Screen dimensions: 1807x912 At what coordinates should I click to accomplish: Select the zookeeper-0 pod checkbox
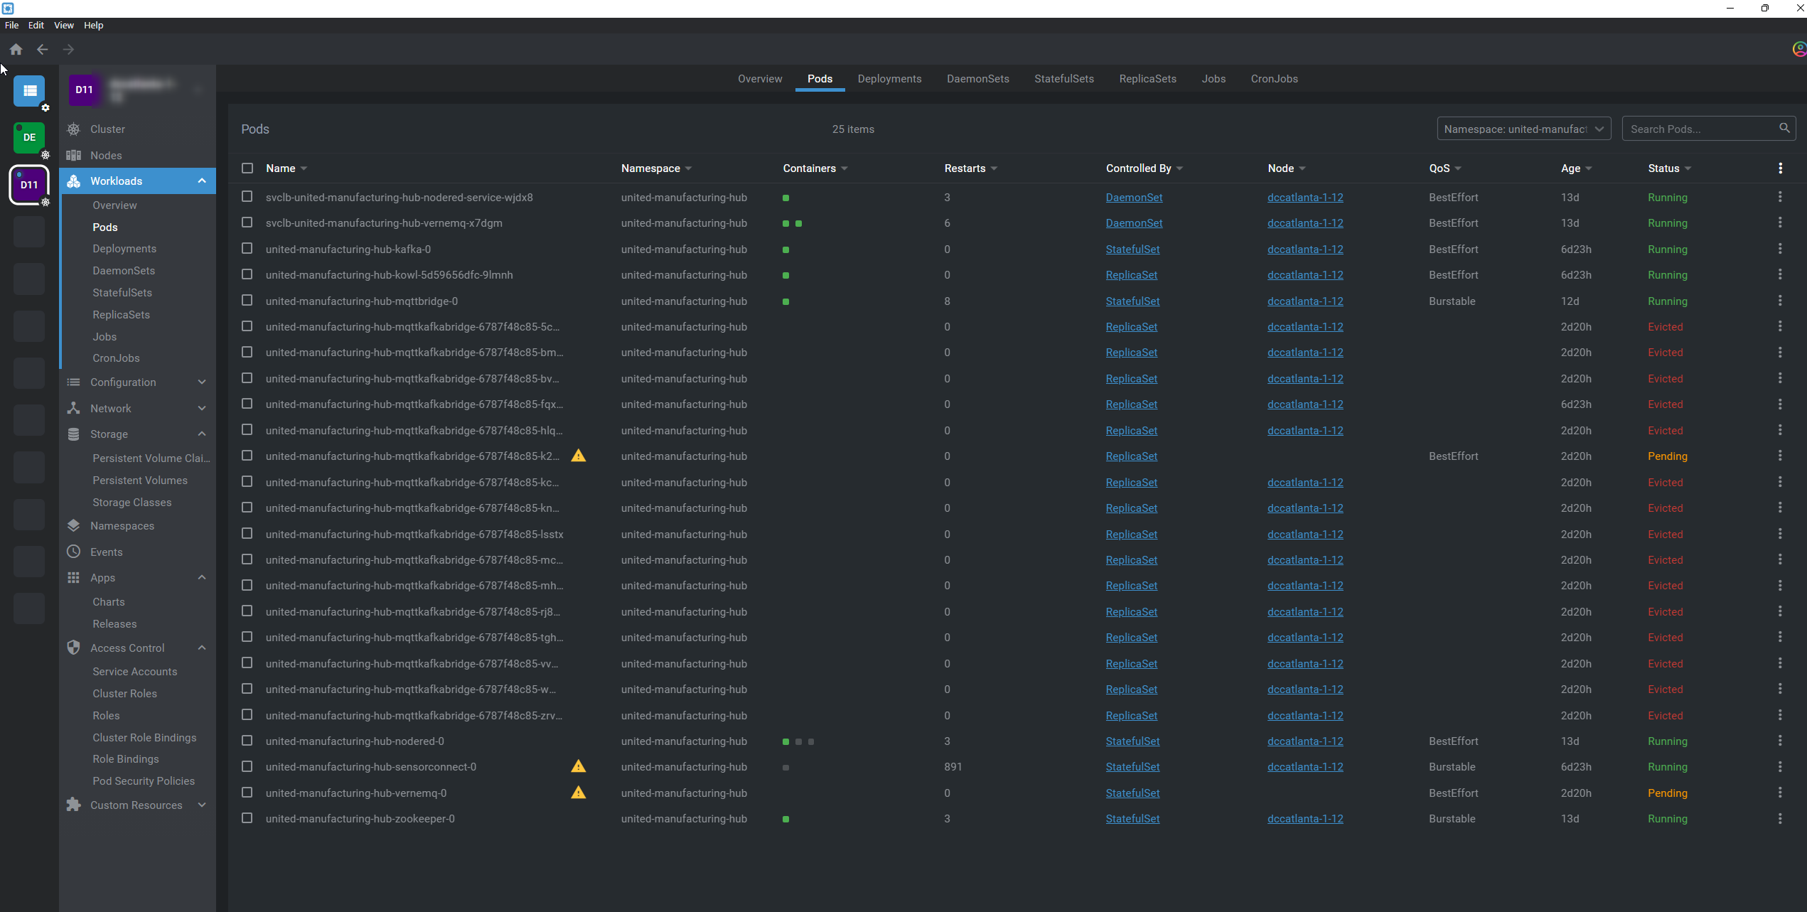click(247, 818)
